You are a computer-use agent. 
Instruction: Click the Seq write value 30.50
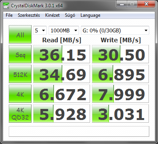pos(120,54)
